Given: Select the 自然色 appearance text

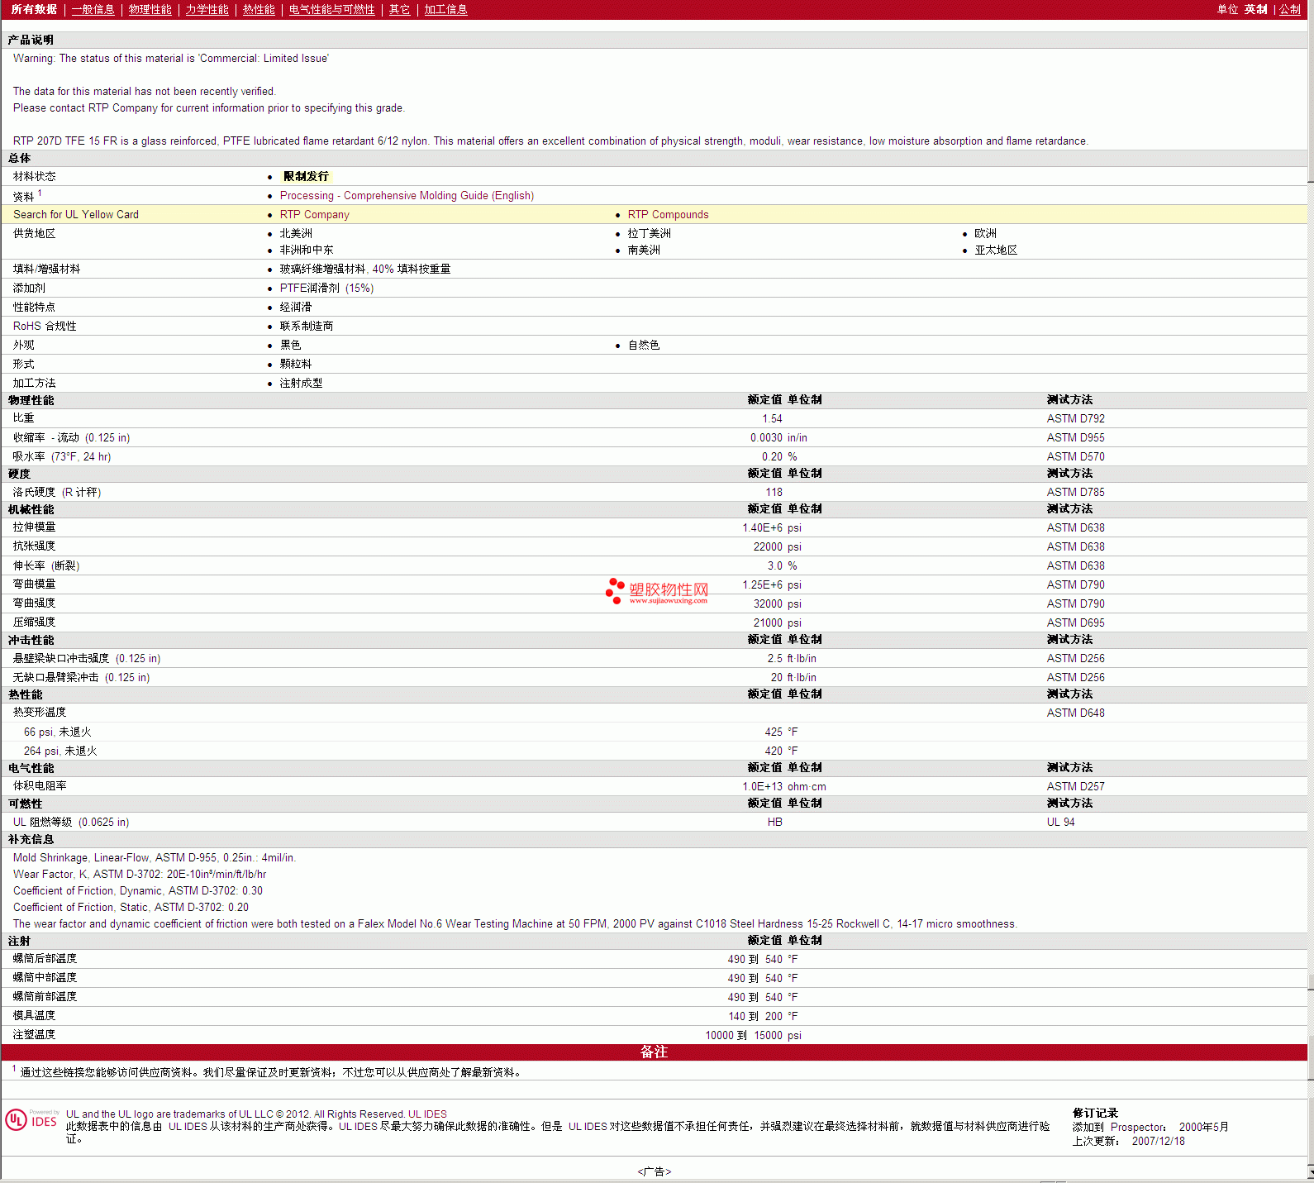Looking at the screenshot, I should [644, 345].
